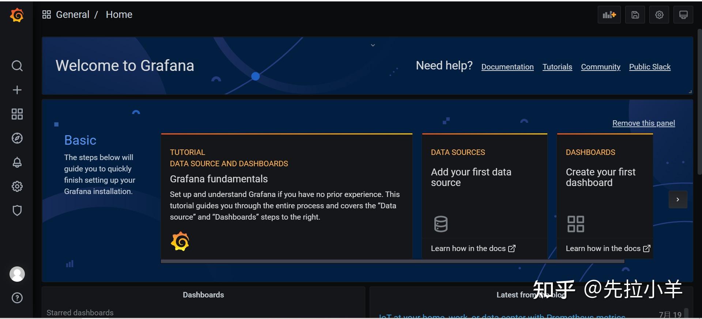Image resolution: width=702 pixels, height=319 pixels.
Task: Open dashboard settings gear at top right
Action: (x=659, y=15)
